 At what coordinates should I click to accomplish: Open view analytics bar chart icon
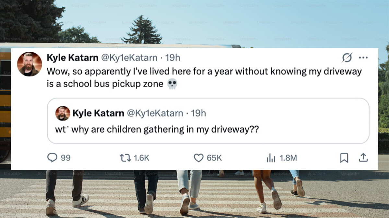[x=271, y=158]
